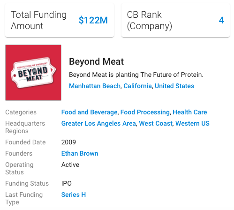
Task: Click the Total Funding Amount card
Action: click(x=60, y=20)
